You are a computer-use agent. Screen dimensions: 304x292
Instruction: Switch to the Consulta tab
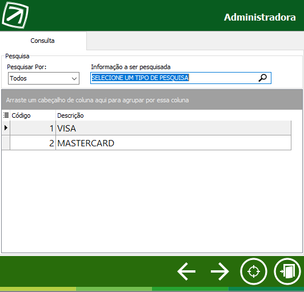coord(43,41)
